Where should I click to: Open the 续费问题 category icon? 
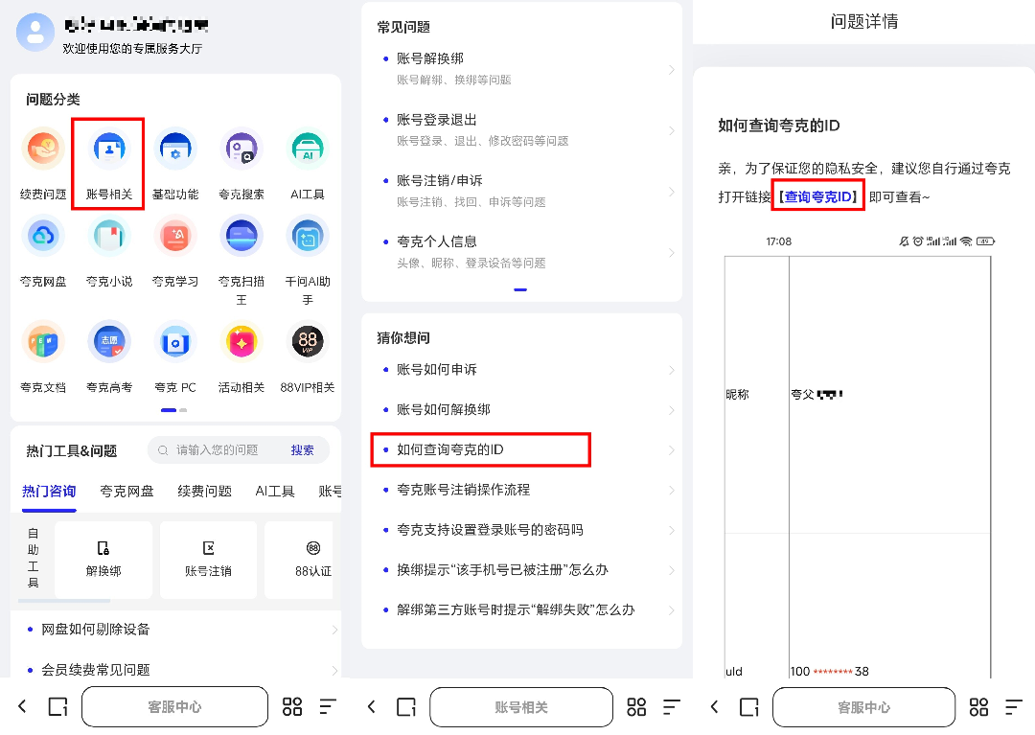(43, 149)
